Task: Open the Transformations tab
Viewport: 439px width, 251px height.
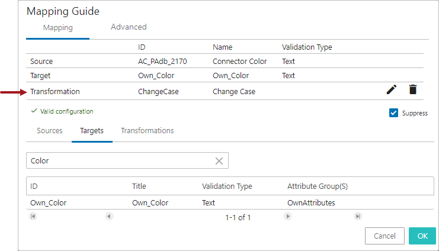Action: 148,131
